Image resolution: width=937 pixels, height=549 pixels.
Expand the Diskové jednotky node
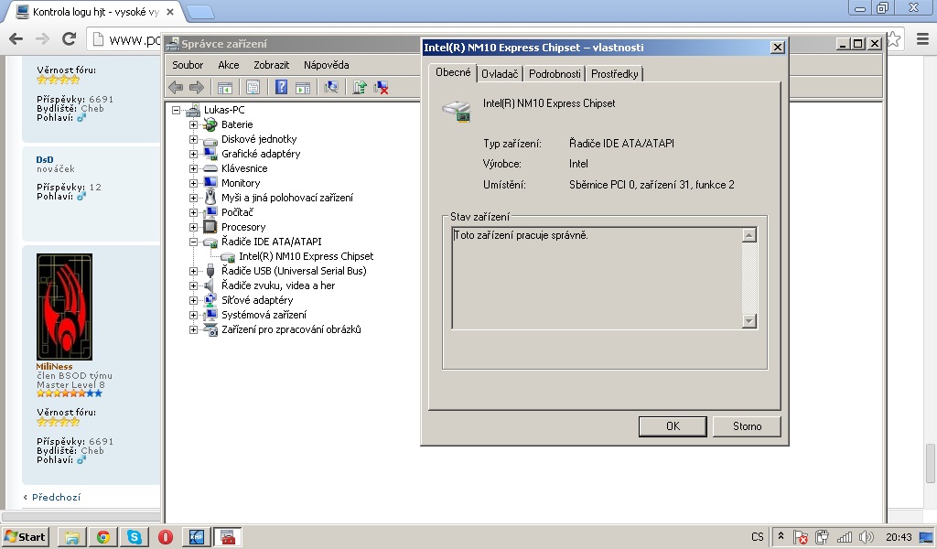[193, 139]
